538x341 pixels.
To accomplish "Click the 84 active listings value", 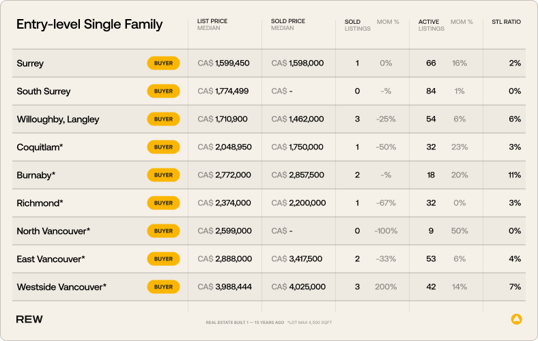I will pos(431,91).
